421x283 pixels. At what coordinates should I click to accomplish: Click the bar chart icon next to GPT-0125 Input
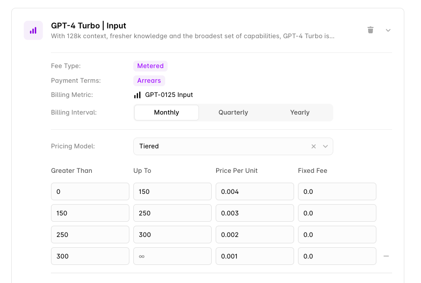(137, 95)
